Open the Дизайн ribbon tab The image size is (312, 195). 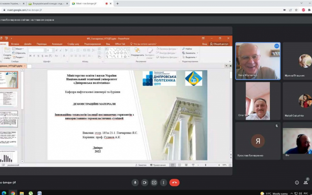pos(28,44)
